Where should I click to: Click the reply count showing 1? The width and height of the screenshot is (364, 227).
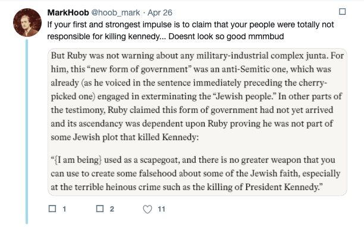pos(64,209)
